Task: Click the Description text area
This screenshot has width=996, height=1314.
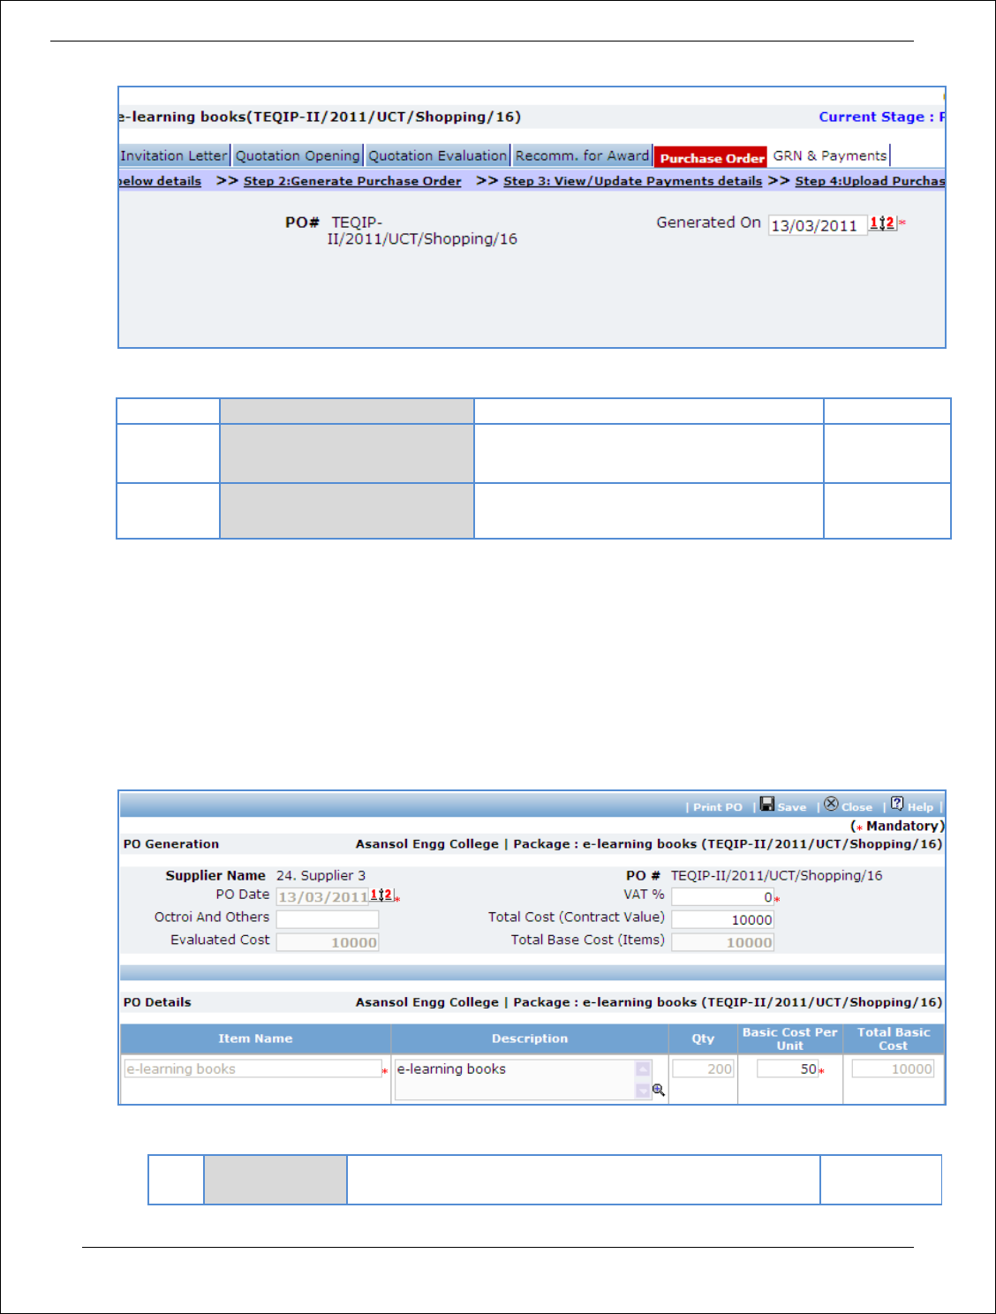Action: (523, 1079)
